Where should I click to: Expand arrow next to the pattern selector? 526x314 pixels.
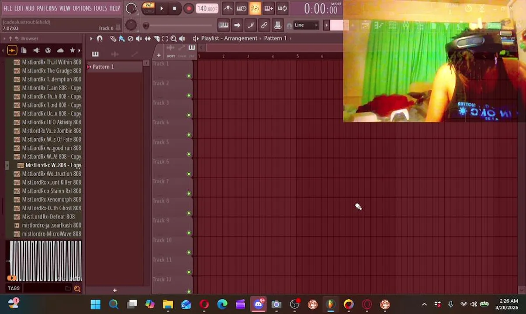[x=326, y=25]
